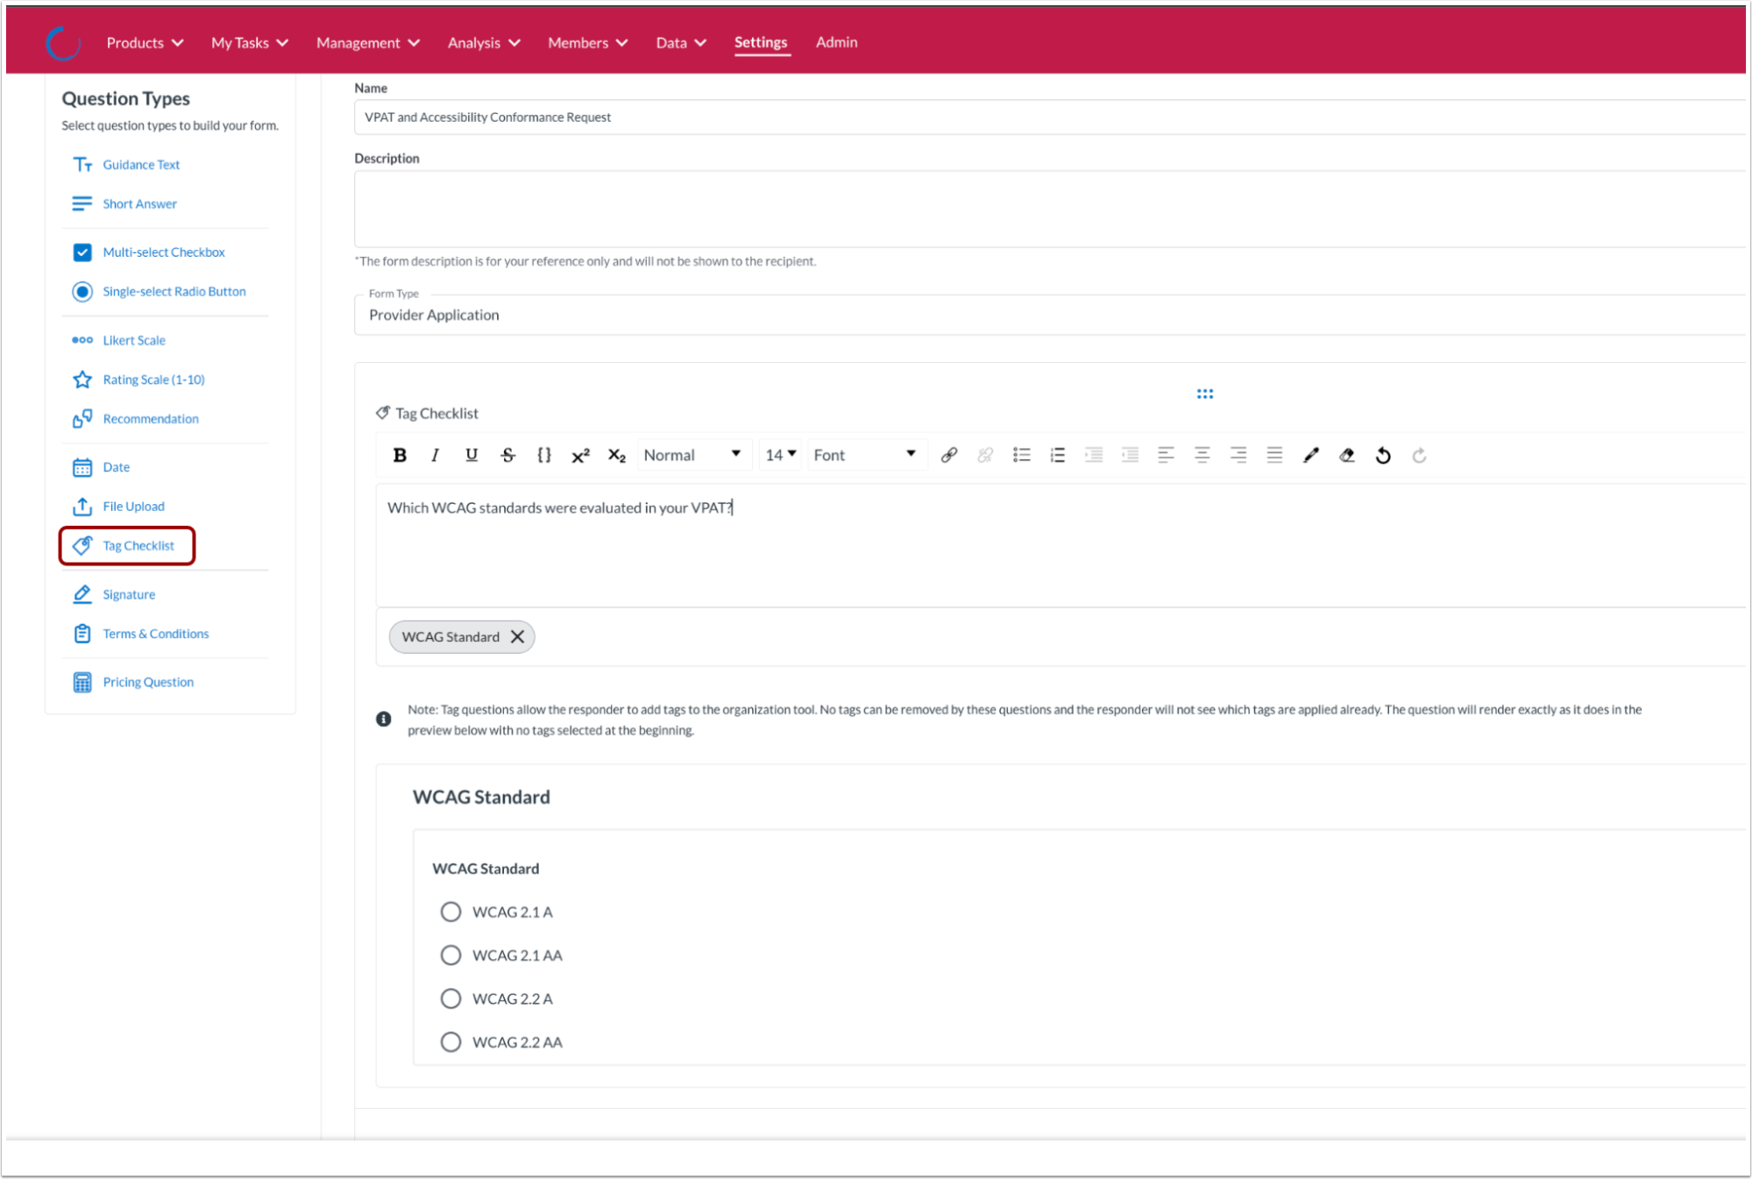The height and width of the screenshot is (1179, 1752).
Task: Toggle bold formatting in the editor
Action: (400, 455)
